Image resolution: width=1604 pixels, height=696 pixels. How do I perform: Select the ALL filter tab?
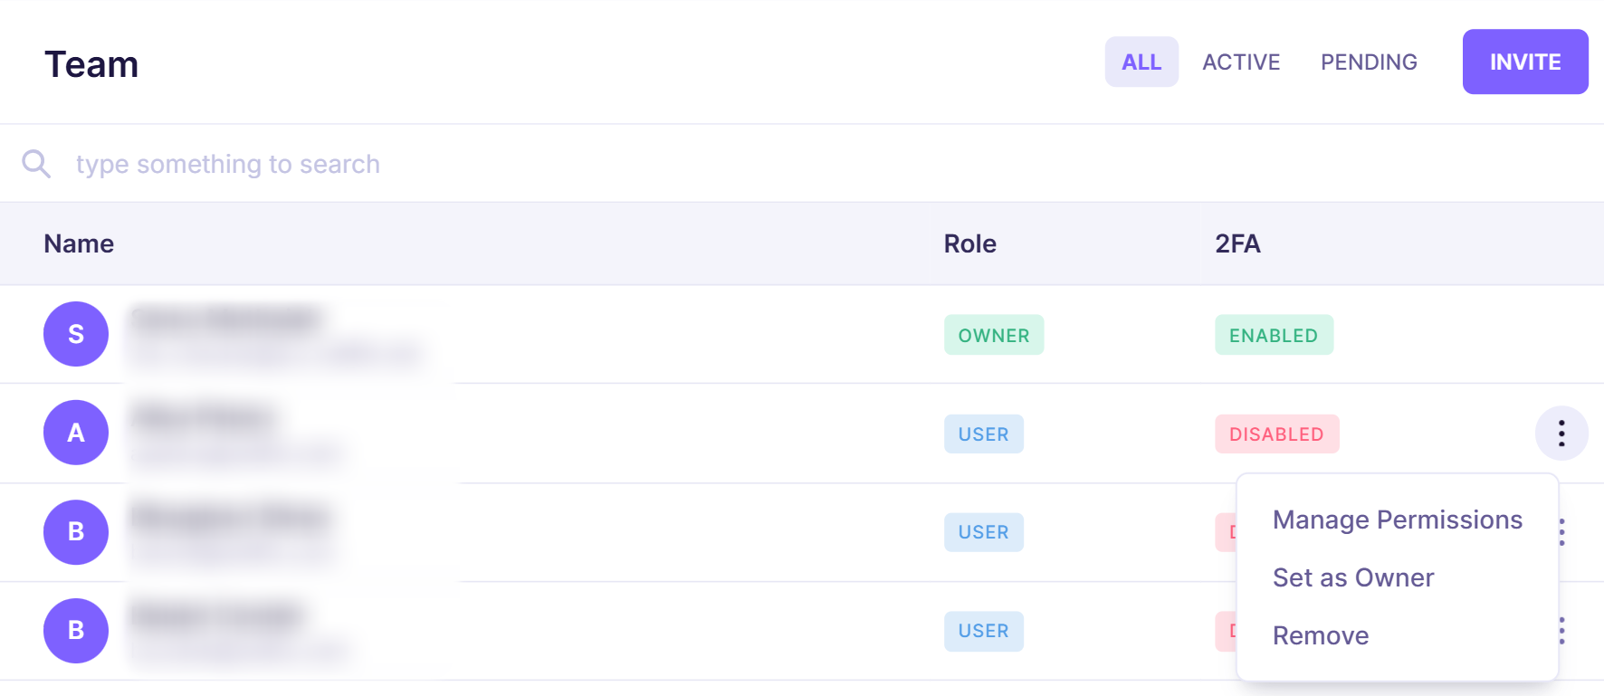[1141, 62]
